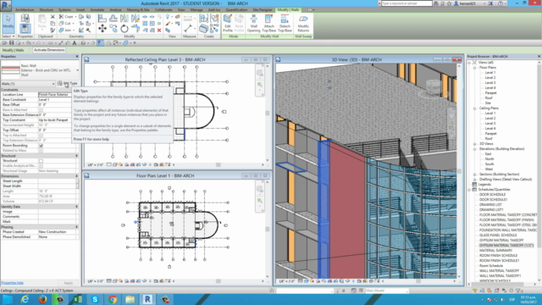Click the Cut geometry tool
542x305 pixels.
tap(66, 24)
